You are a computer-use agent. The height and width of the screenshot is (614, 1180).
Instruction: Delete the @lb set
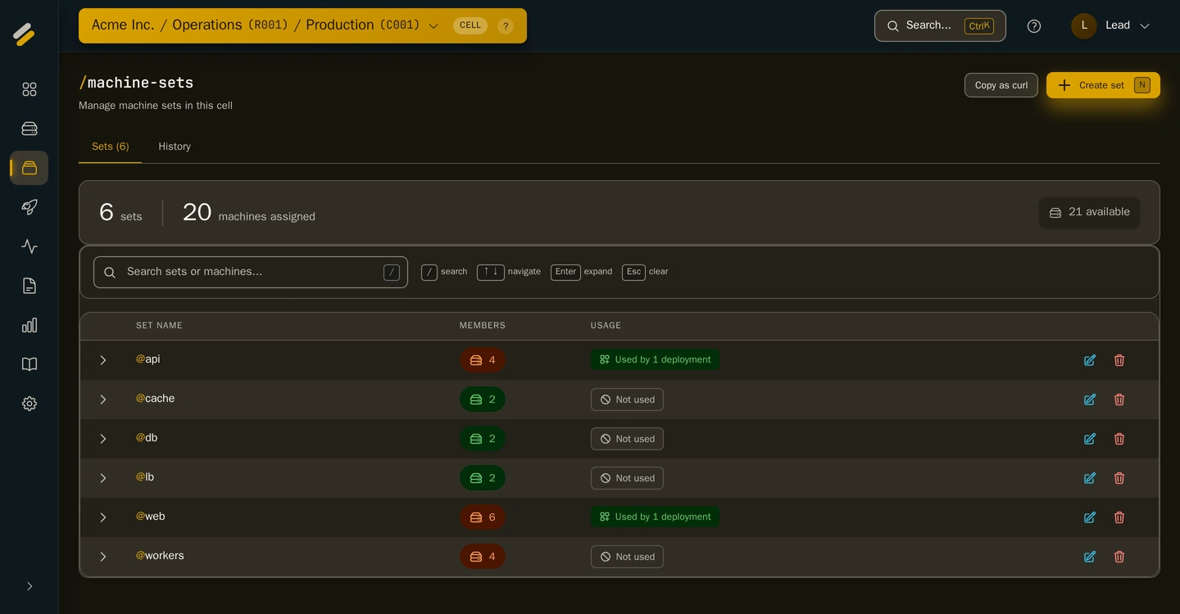(x=1119, y=478)
